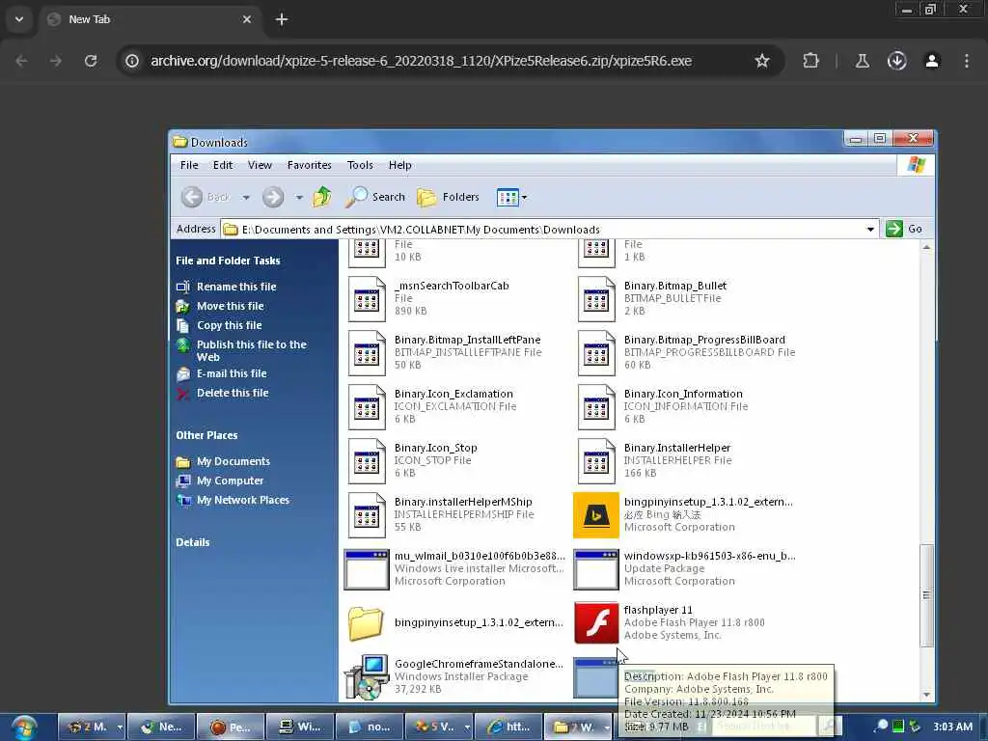Click Publish this file to the Web
988x741 pixels.
coord(252,351)
